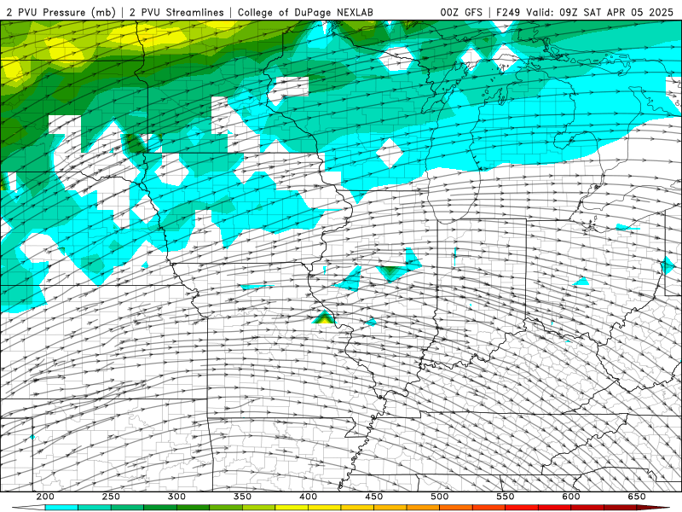
Task: Click the 200 label on the colorbar
Action: (45, 497)
